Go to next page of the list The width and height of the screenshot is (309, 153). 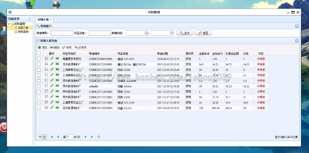(x=86, y=137)
